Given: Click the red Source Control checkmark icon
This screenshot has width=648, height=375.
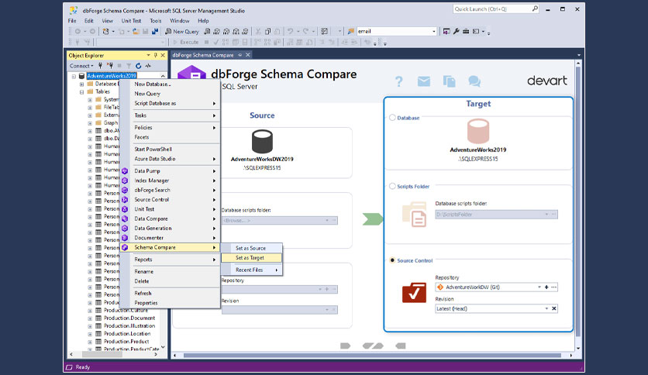Looking at the screenshot, I should click(x=414, y=292).
